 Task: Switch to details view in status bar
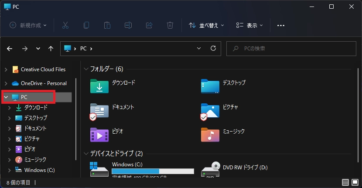click(345, 182)
